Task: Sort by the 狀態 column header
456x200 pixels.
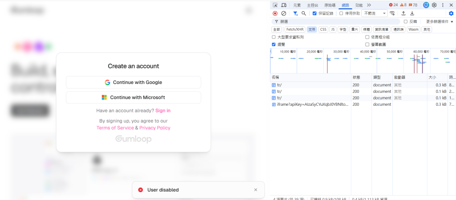Action: click(361, 77)
